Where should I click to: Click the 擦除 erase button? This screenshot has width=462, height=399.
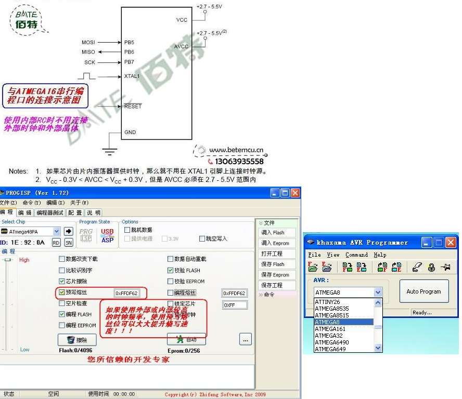click(77, 340)
